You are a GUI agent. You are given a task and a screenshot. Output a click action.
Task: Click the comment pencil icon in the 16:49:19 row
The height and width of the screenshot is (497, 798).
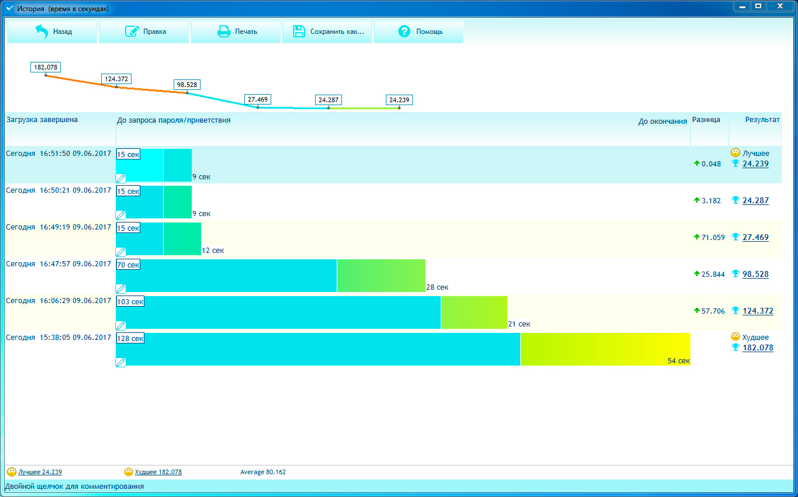tap(121, 252)
